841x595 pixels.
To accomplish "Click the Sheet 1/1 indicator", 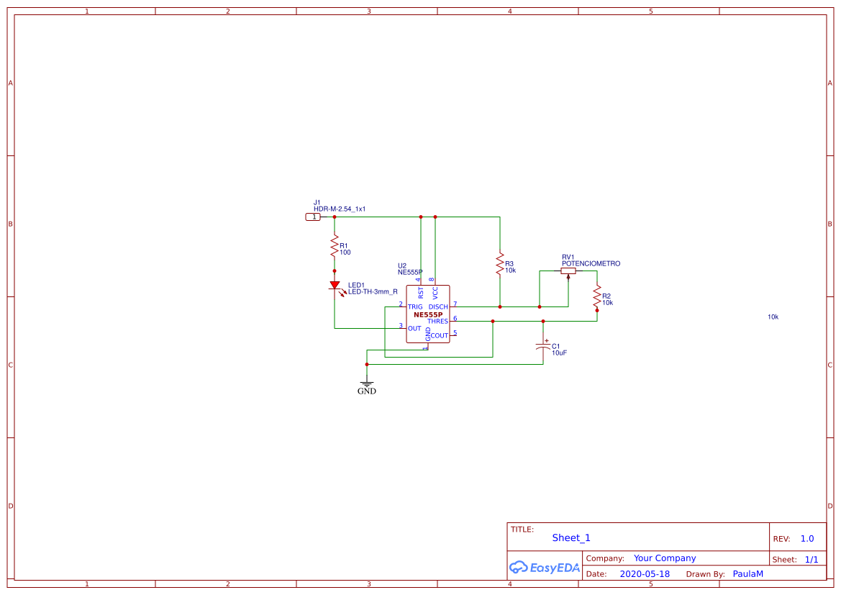I will [812, 558].
